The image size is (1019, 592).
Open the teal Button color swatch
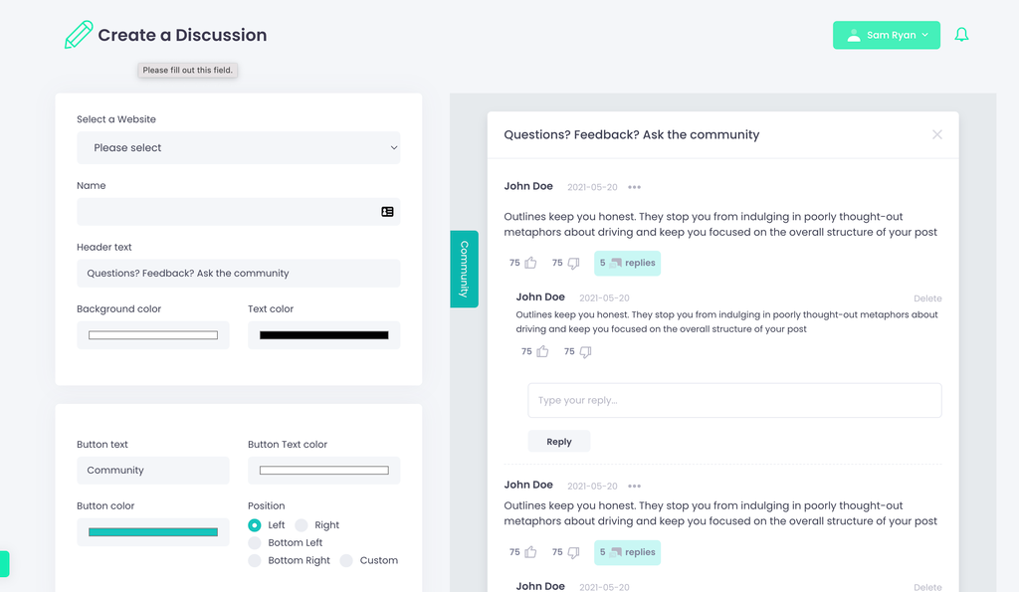(x=153, y=532)
